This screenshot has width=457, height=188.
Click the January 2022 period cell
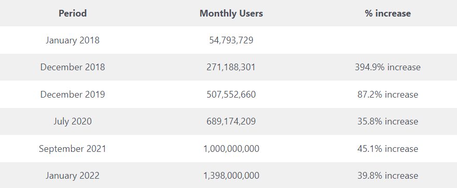tap(73, 176)
